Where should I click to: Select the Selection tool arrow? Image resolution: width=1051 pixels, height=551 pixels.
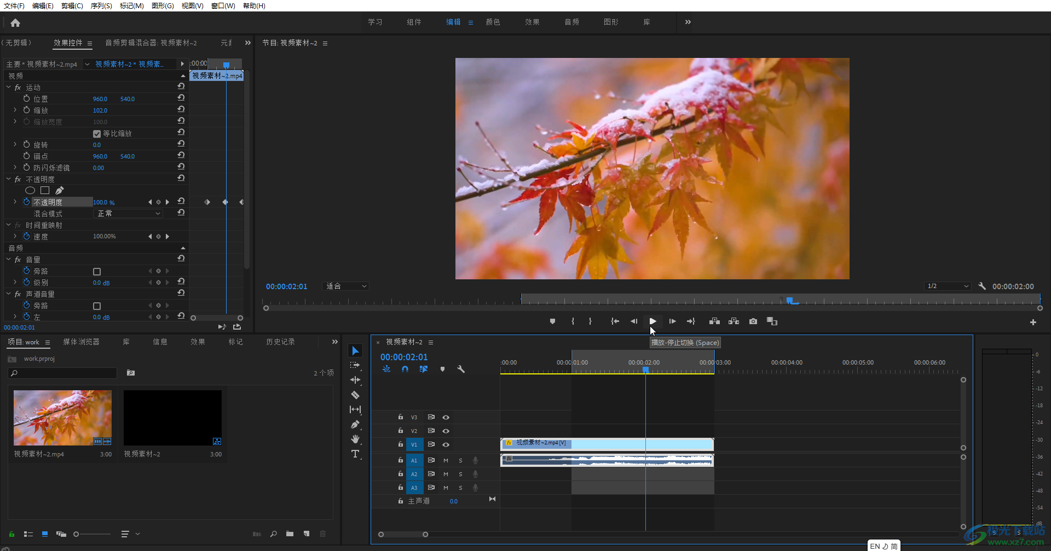[x=355, y=350]
